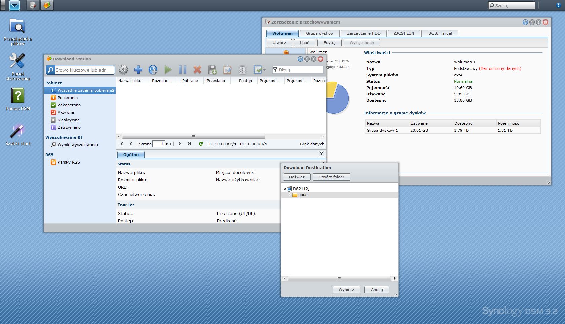Open the edit task clipboard icon

tap(227, 70)
